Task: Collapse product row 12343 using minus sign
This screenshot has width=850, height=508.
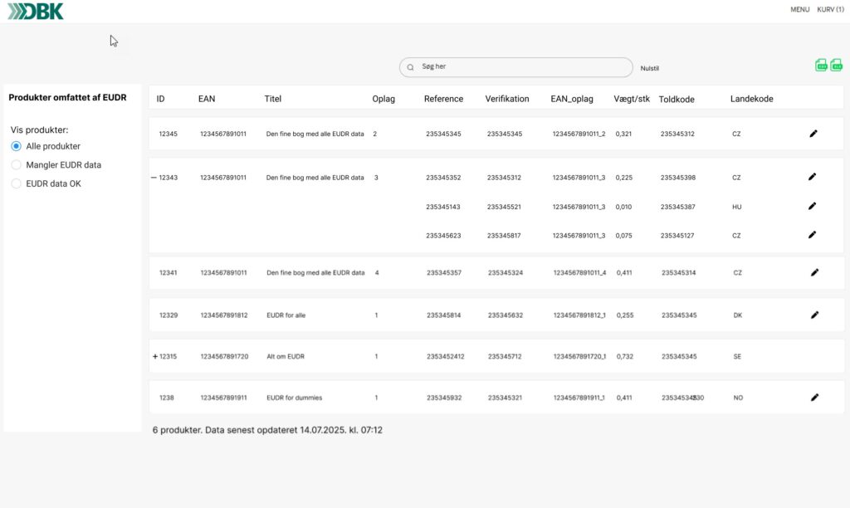Action: (x=154, y=178)
